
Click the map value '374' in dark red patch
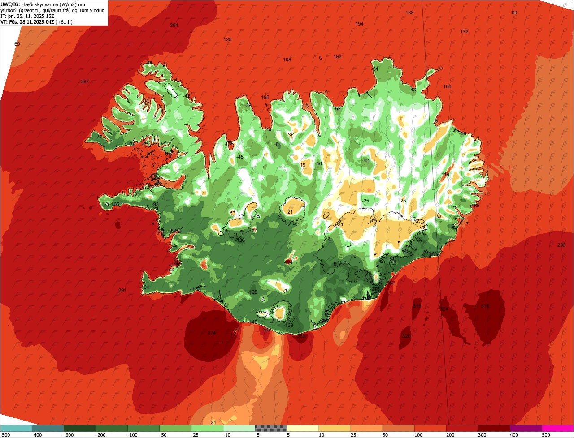pyautogui.click(x=212, y=333)
